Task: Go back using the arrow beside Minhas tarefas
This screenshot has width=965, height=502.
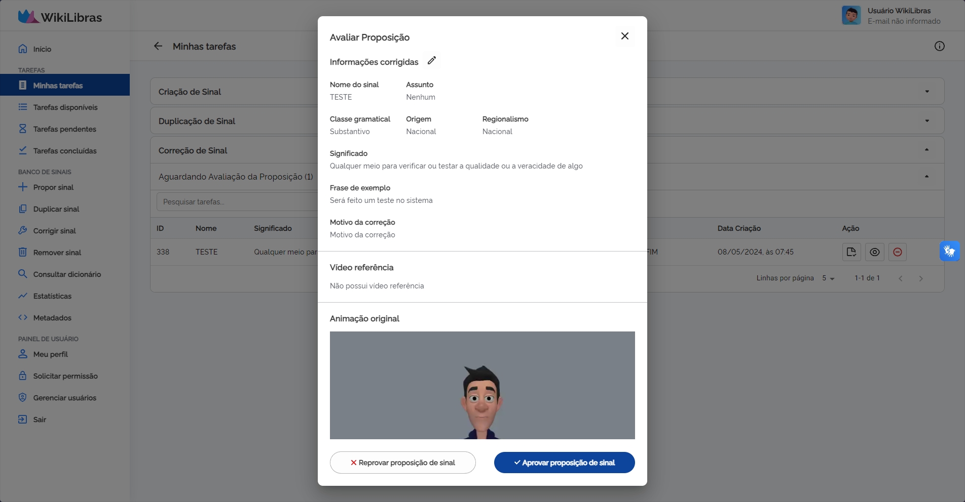Action: coord(158,47)
